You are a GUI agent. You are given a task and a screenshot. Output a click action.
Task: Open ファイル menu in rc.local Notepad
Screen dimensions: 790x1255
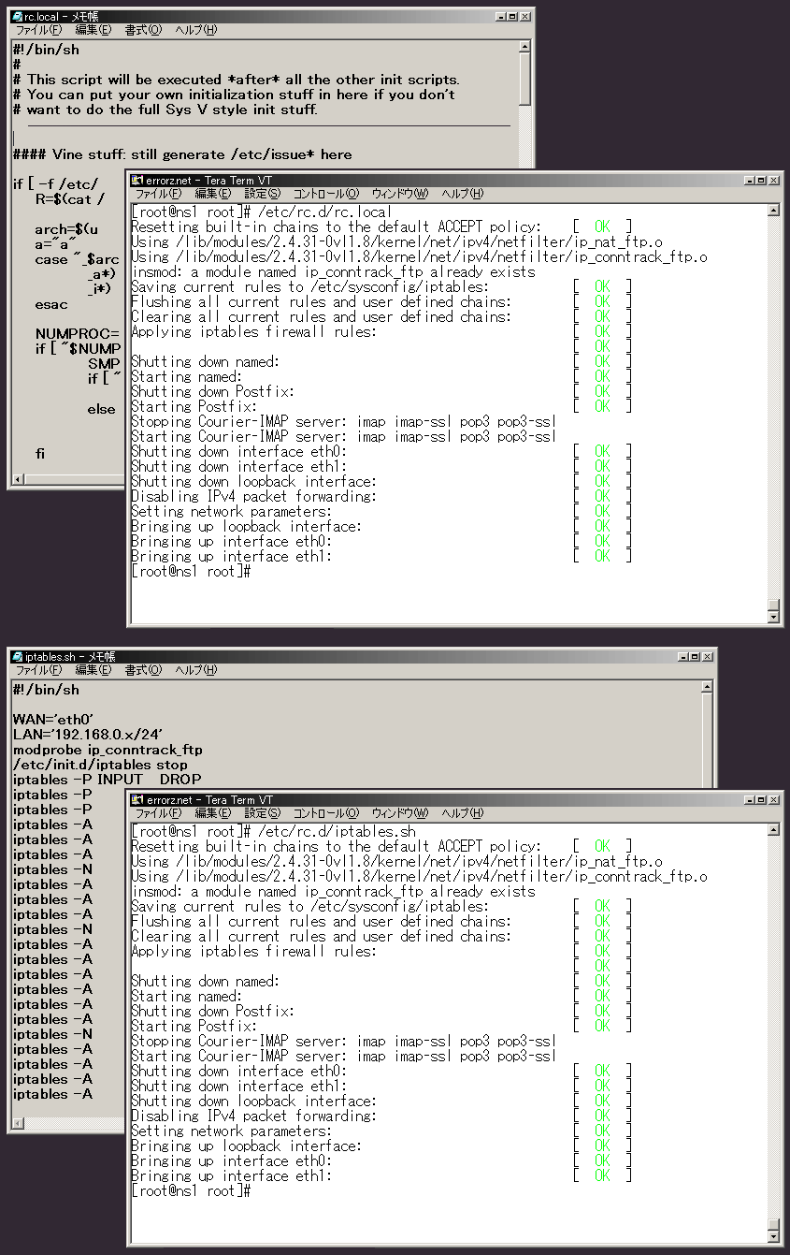[38, 30]
